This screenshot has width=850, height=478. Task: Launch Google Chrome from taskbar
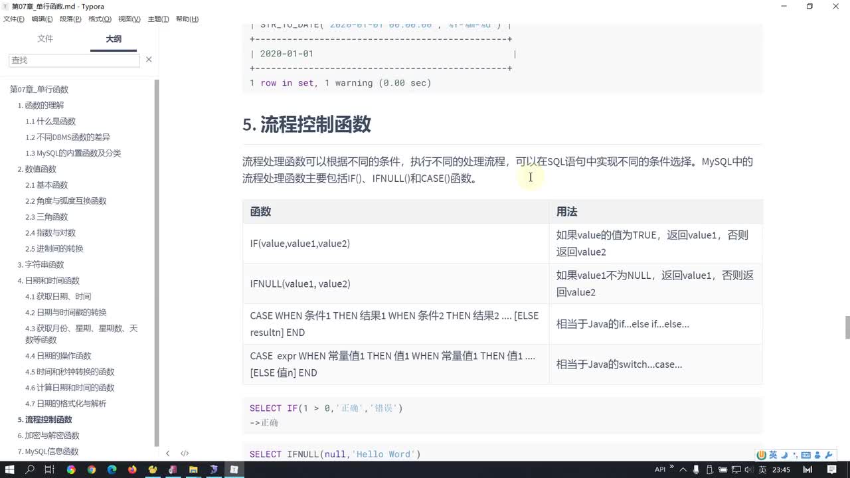click(92, 469)
